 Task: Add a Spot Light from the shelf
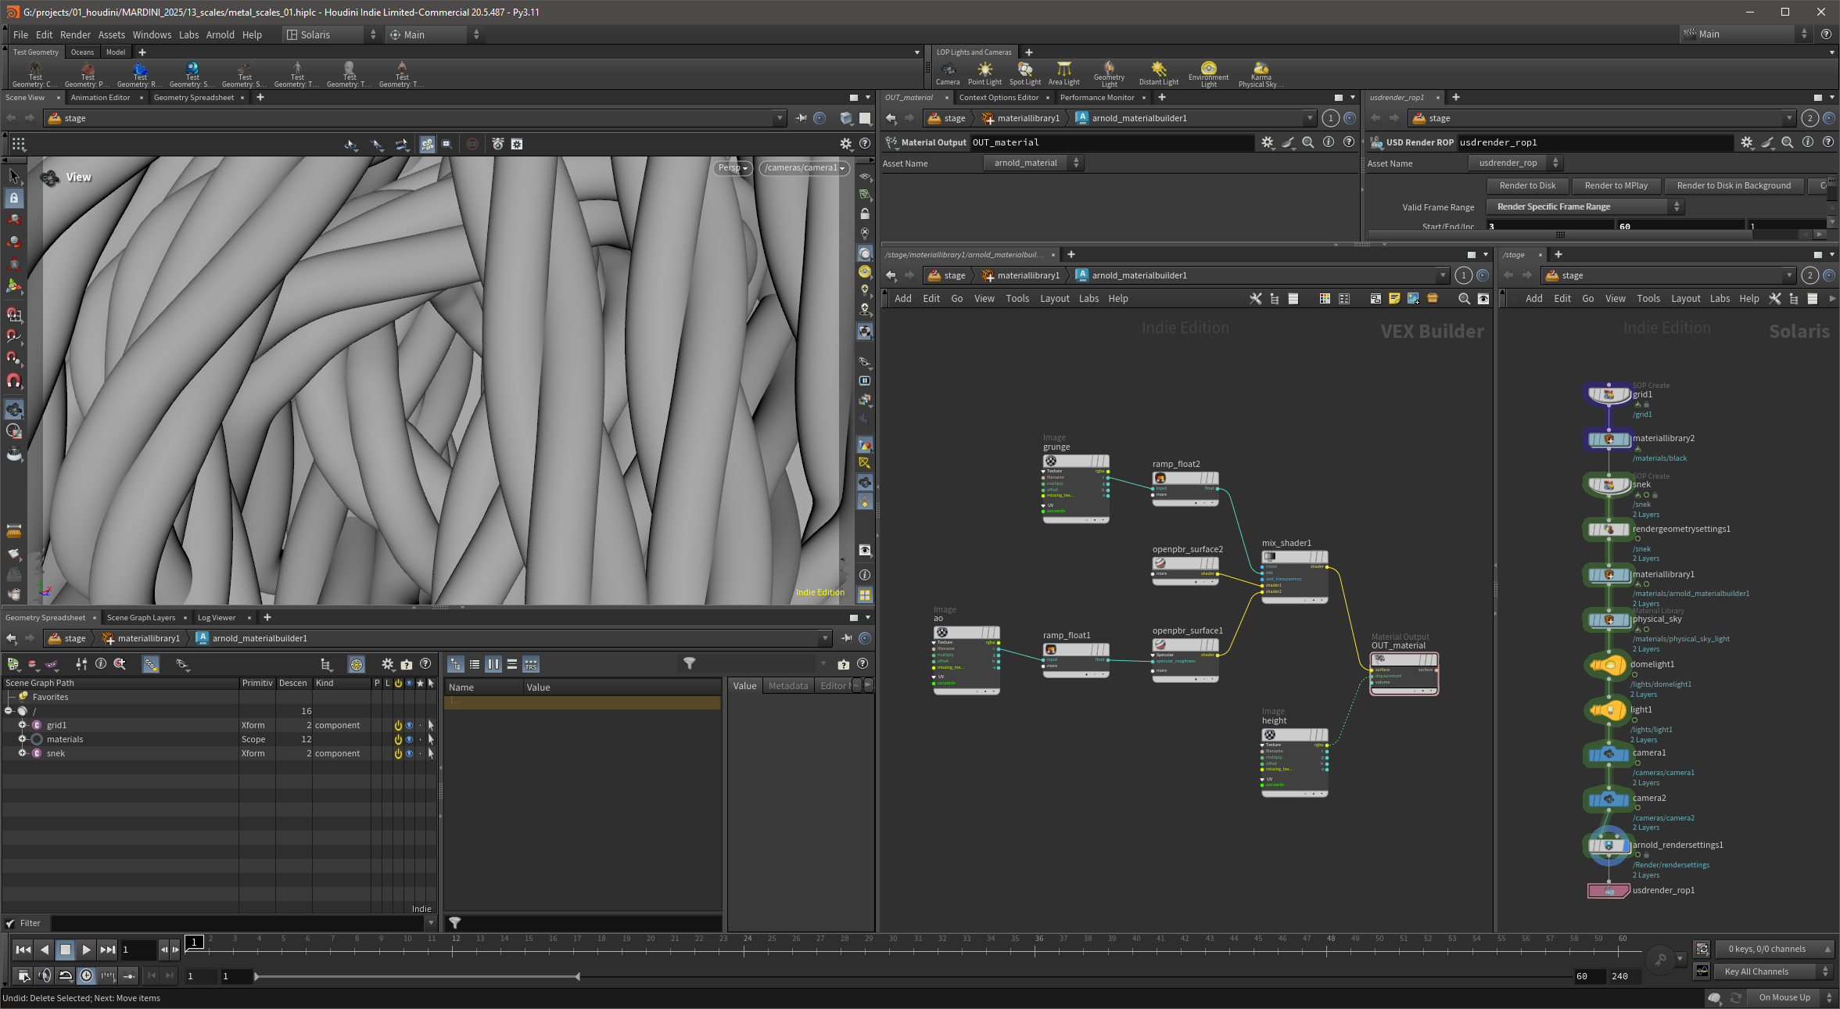click(x=1024, y=74)
